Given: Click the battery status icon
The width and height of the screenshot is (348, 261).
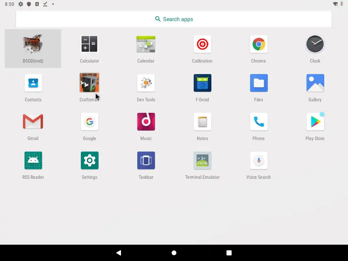Looking at the screenshot, I should click(x=342, y=4).
